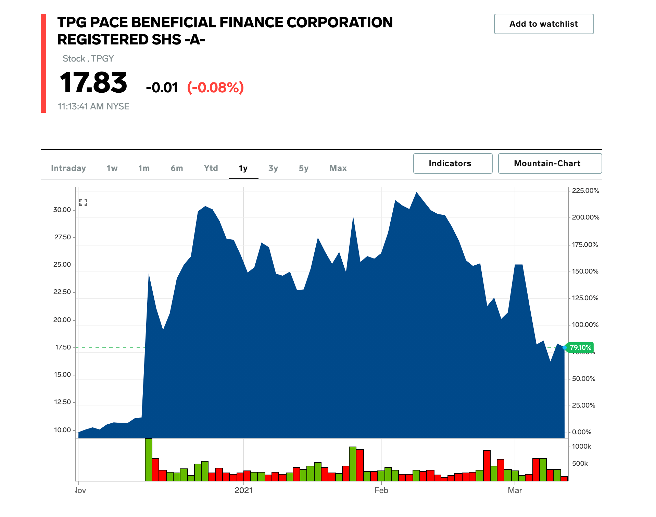View the 5y price history

(x=303, y=168)
